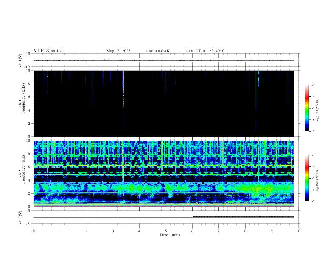
Task: Select the log(PSD) label beside ch.1 colorbar
Action: [317, 110]
